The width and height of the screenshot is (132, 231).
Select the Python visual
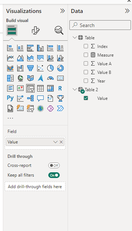coord(10,98)
